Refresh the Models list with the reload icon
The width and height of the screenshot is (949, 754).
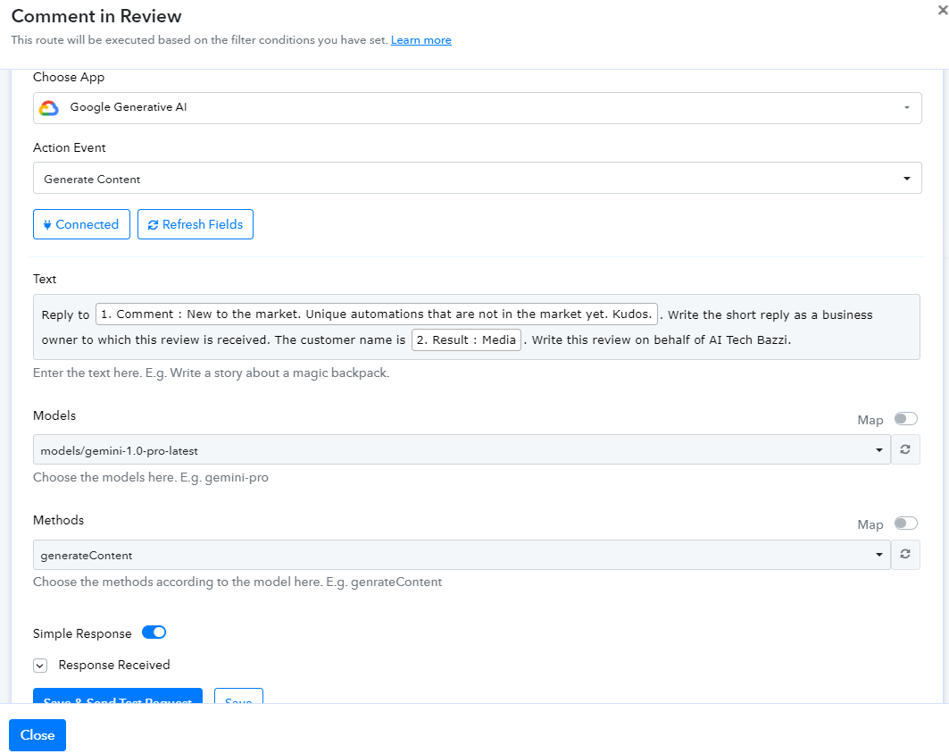pyautogui.click(x=905, y=449)
